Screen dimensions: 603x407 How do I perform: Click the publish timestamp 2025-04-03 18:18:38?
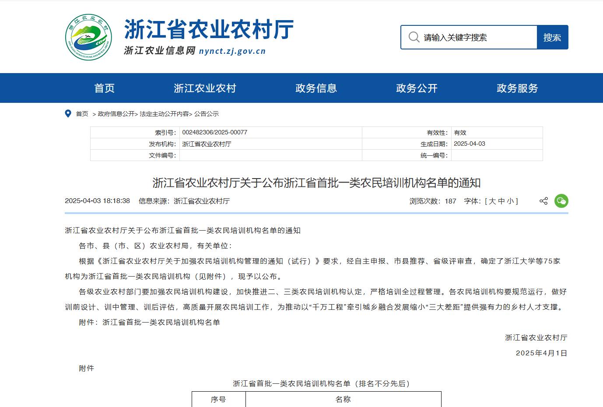coord(98,201)
